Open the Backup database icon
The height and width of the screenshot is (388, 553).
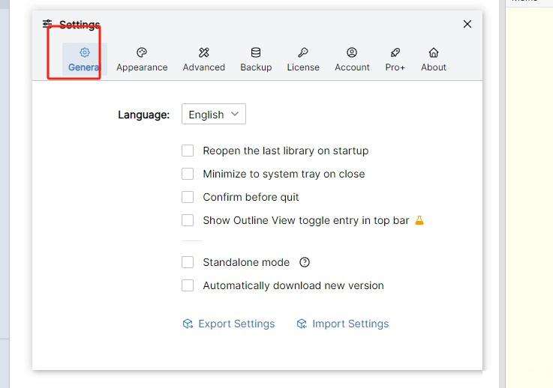256,52
